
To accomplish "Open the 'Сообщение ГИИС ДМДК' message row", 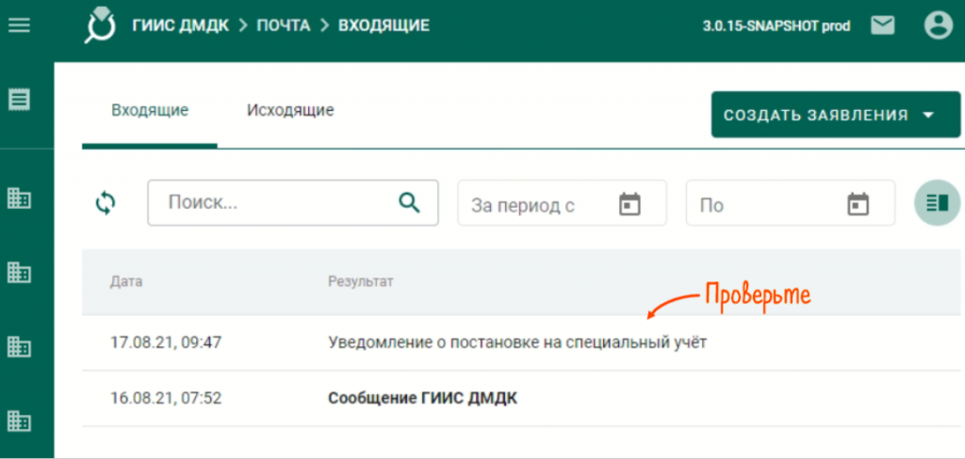I will point(422,398).
